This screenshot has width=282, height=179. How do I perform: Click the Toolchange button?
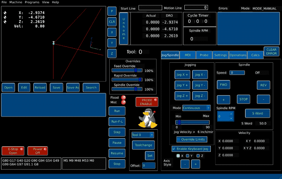tap(143, 145)
